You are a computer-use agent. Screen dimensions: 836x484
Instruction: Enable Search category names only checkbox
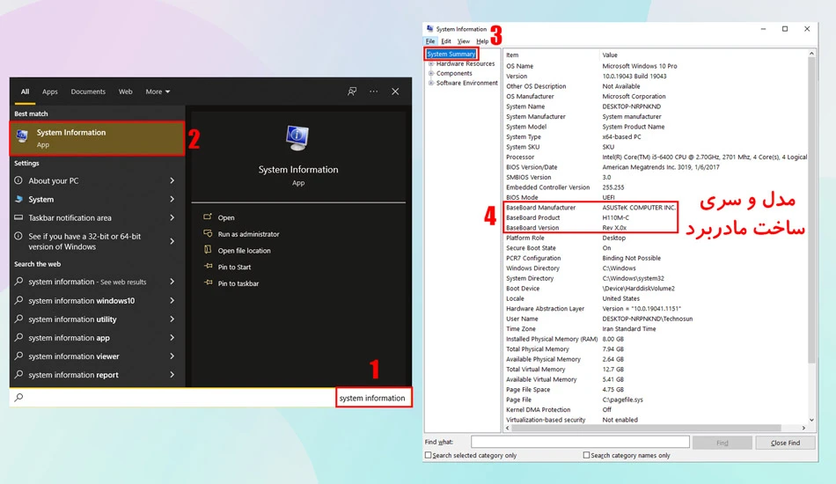coord(586,455)
